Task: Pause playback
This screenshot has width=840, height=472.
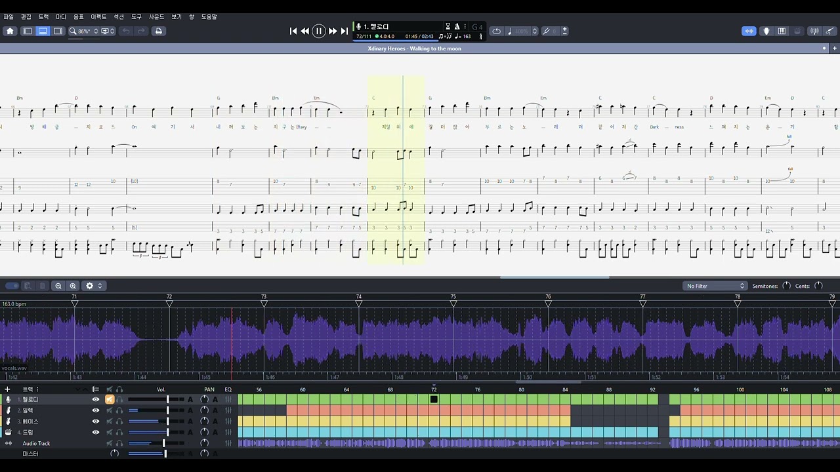Action: [x=319, y=31]
